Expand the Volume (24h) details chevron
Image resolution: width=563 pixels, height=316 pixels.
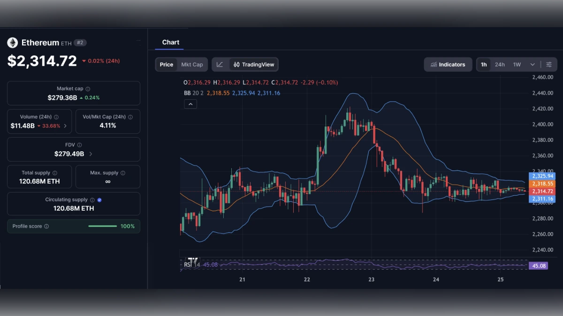click(65, 125)
